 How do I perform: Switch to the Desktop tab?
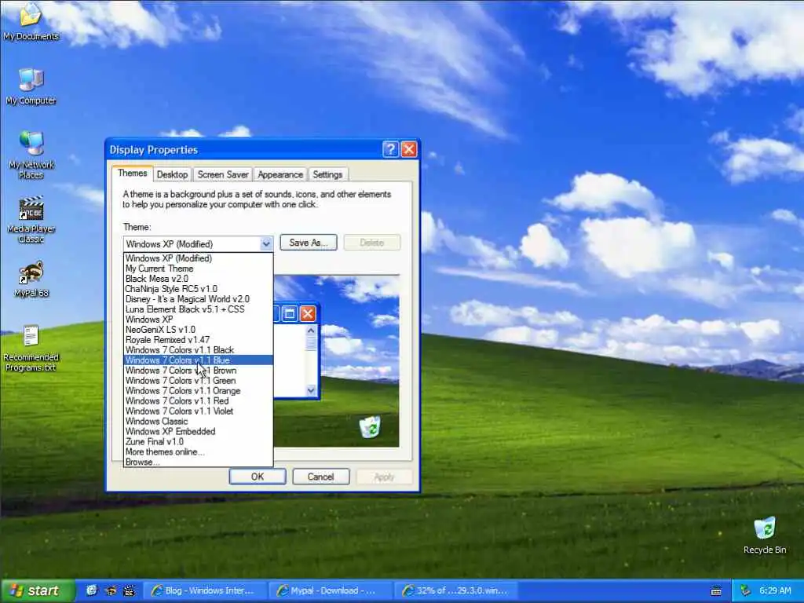click(172, 175)
